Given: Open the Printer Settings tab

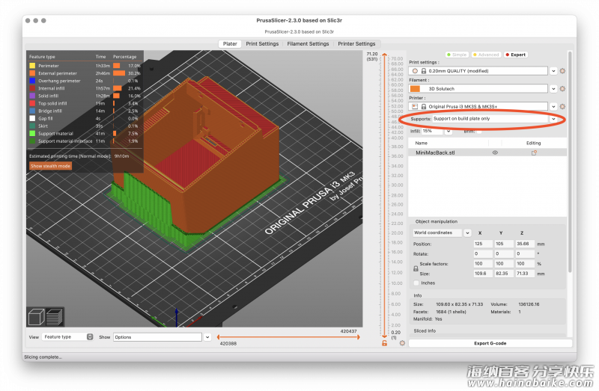Looking at the screenshot, I should point(356,44).
